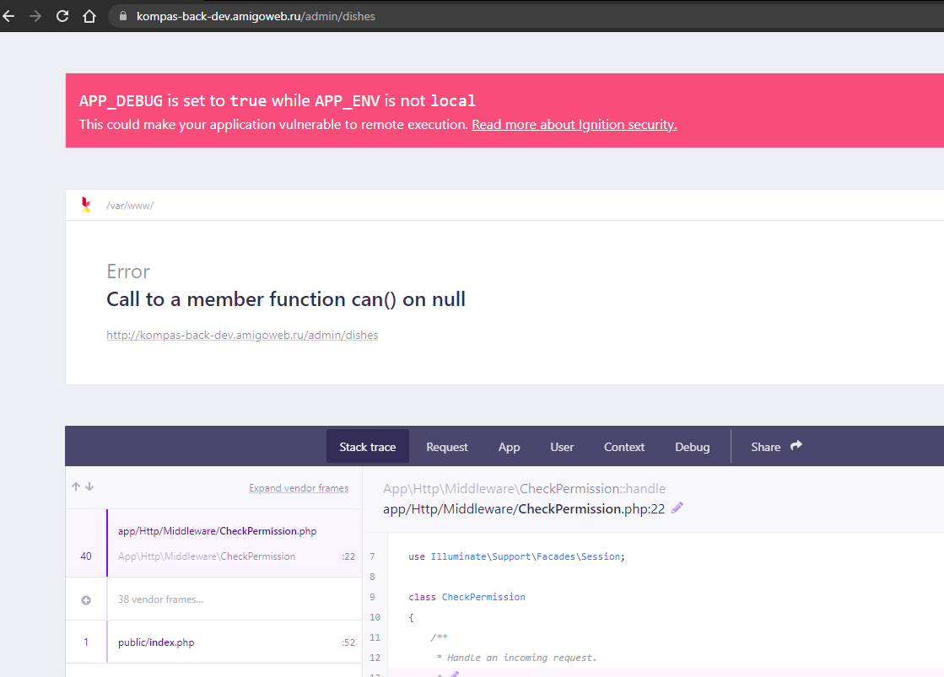Go to the browser home page

tap(89, 16)
